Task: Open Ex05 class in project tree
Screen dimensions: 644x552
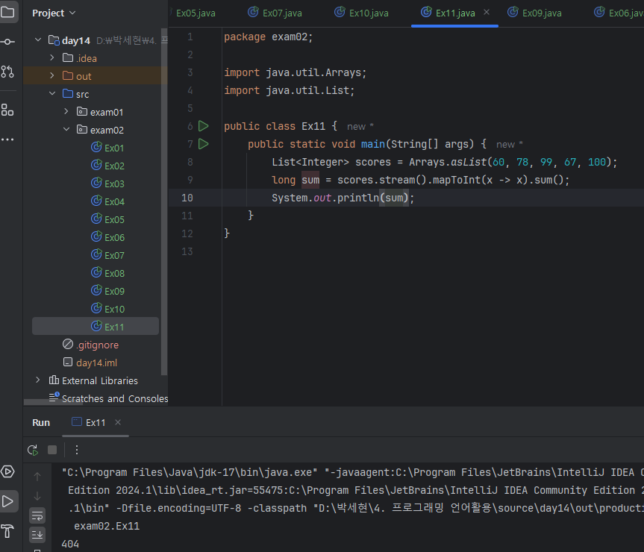Action: 107,219
